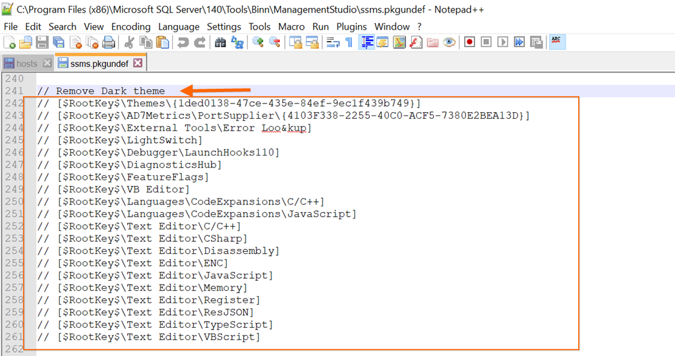
Task: Toggle word wrap in the toolbar
Action: [333, 42]
